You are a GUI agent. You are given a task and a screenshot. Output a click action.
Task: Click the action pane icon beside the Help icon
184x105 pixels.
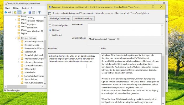click(x=34, y=12)
